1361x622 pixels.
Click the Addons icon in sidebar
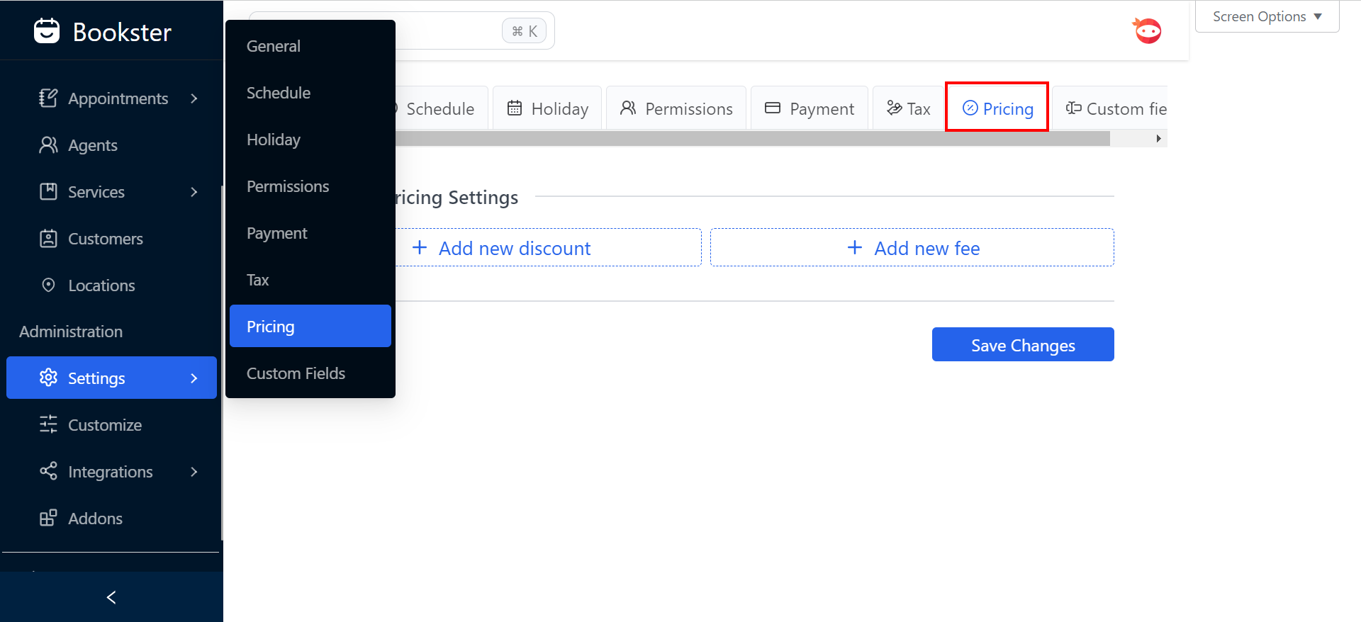[x=48, y=519]
